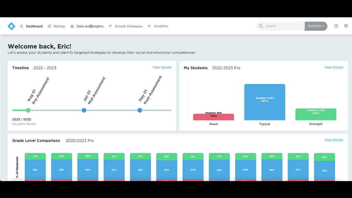Expand the Students search filter dropdown
Image resolution: width=352 pixels, height=198 pixels.
pos(316,26)
